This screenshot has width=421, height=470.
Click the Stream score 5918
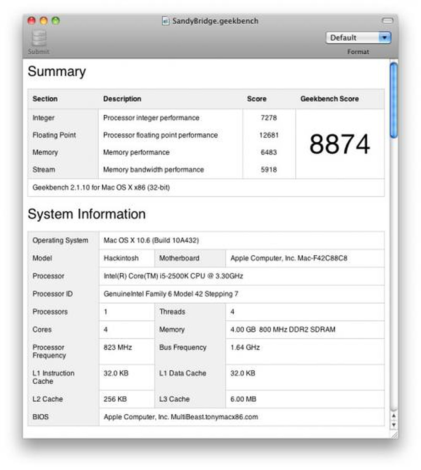pos(269,169)
